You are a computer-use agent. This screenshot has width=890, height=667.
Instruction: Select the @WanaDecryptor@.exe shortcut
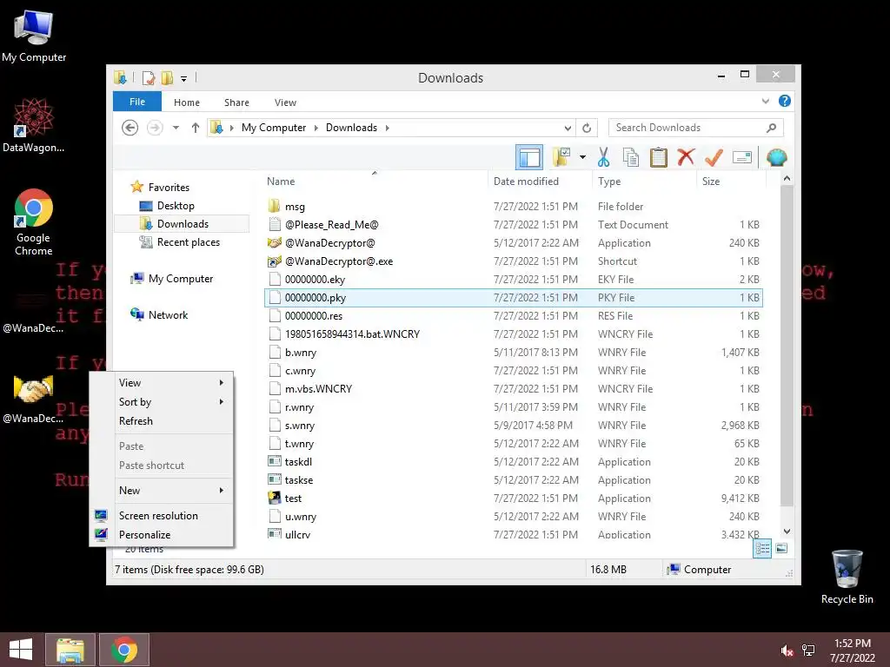pyautogui.click(x=514, y=261)
